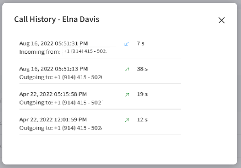The height and width of the screenshot is (168, 241).
Task: Close the Call History dialog
Action: [221, 20]
